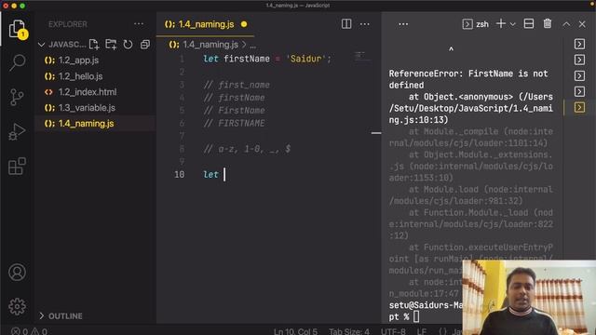
Task: Place cursor on line 10 after let
Action: [x=224, y=174]
